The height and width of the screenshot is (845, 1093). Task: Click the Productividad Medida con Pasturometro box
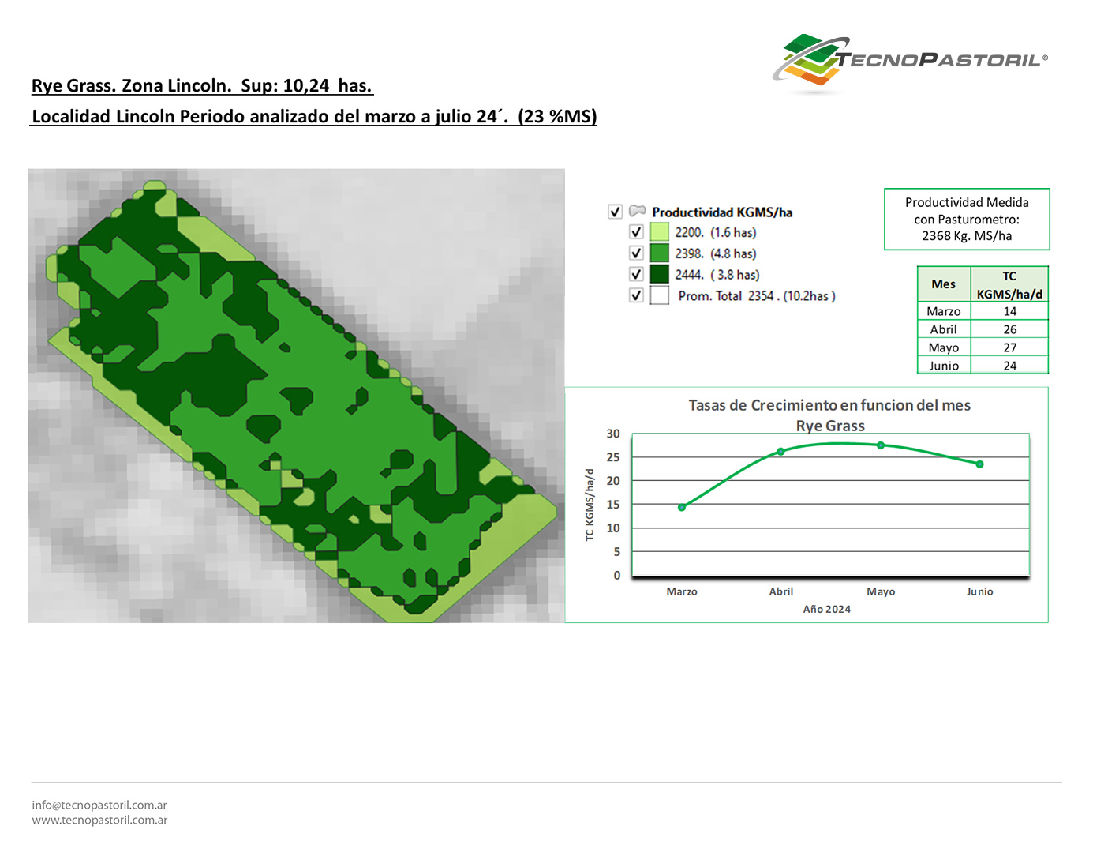click(x=967, y=220)
